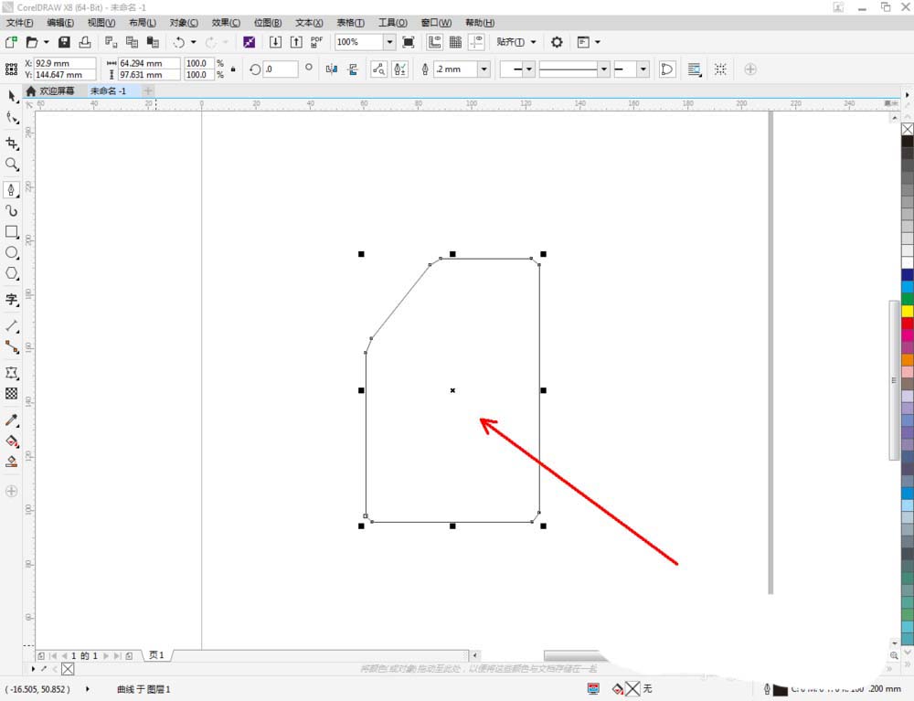Click the 页1 page tab
Screen dimensions: 914x701
pos(156,655)
